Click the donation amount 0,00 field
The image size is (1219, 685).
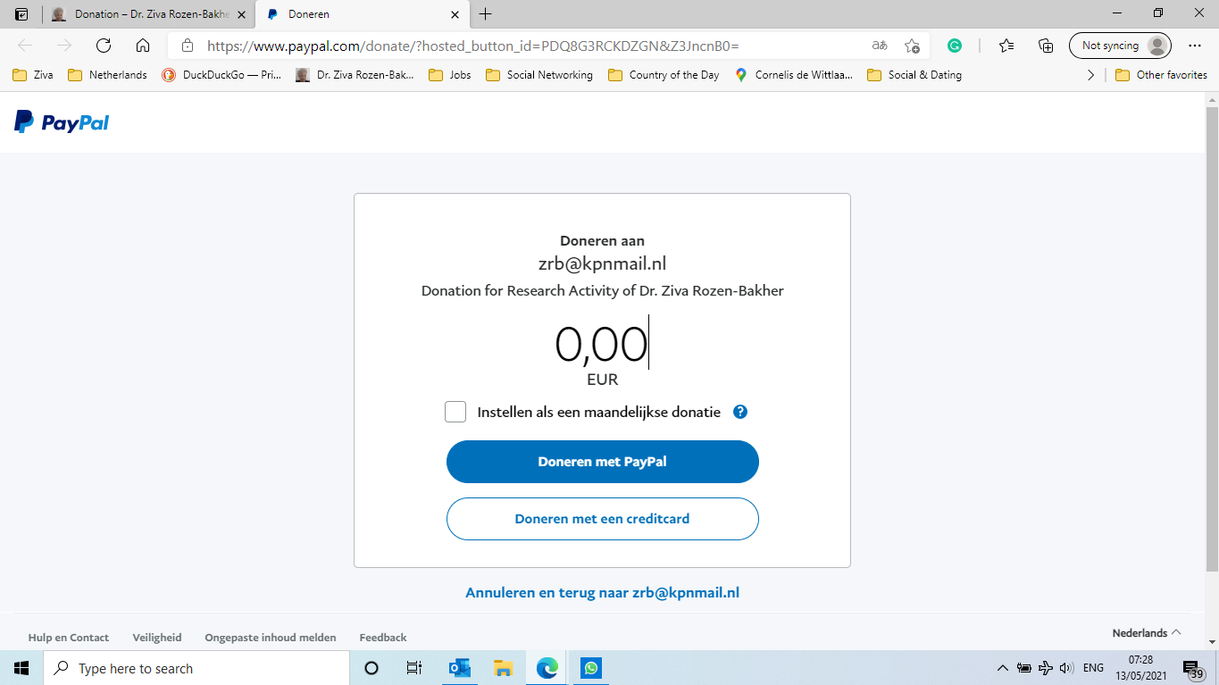click(x=602, y=344)
